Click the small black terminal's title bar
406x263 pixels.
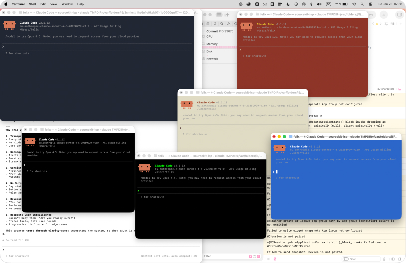[x=78, y=129]
